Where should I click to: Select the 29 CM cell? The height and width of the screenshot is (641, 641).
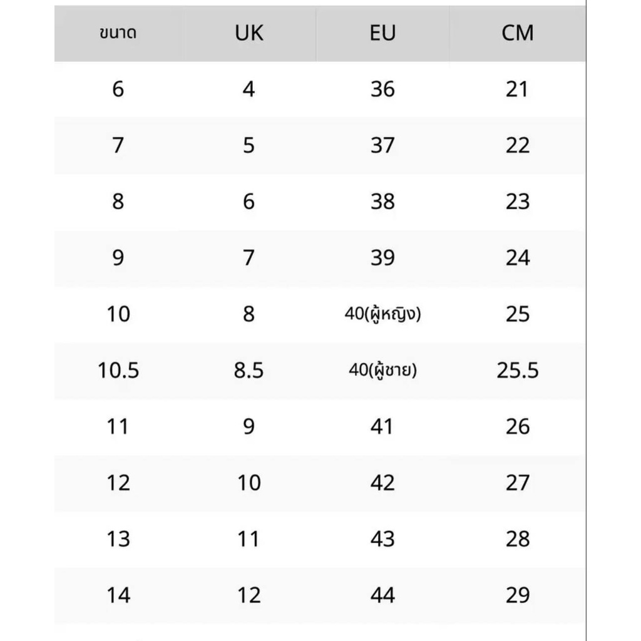(x=518, y=595)
